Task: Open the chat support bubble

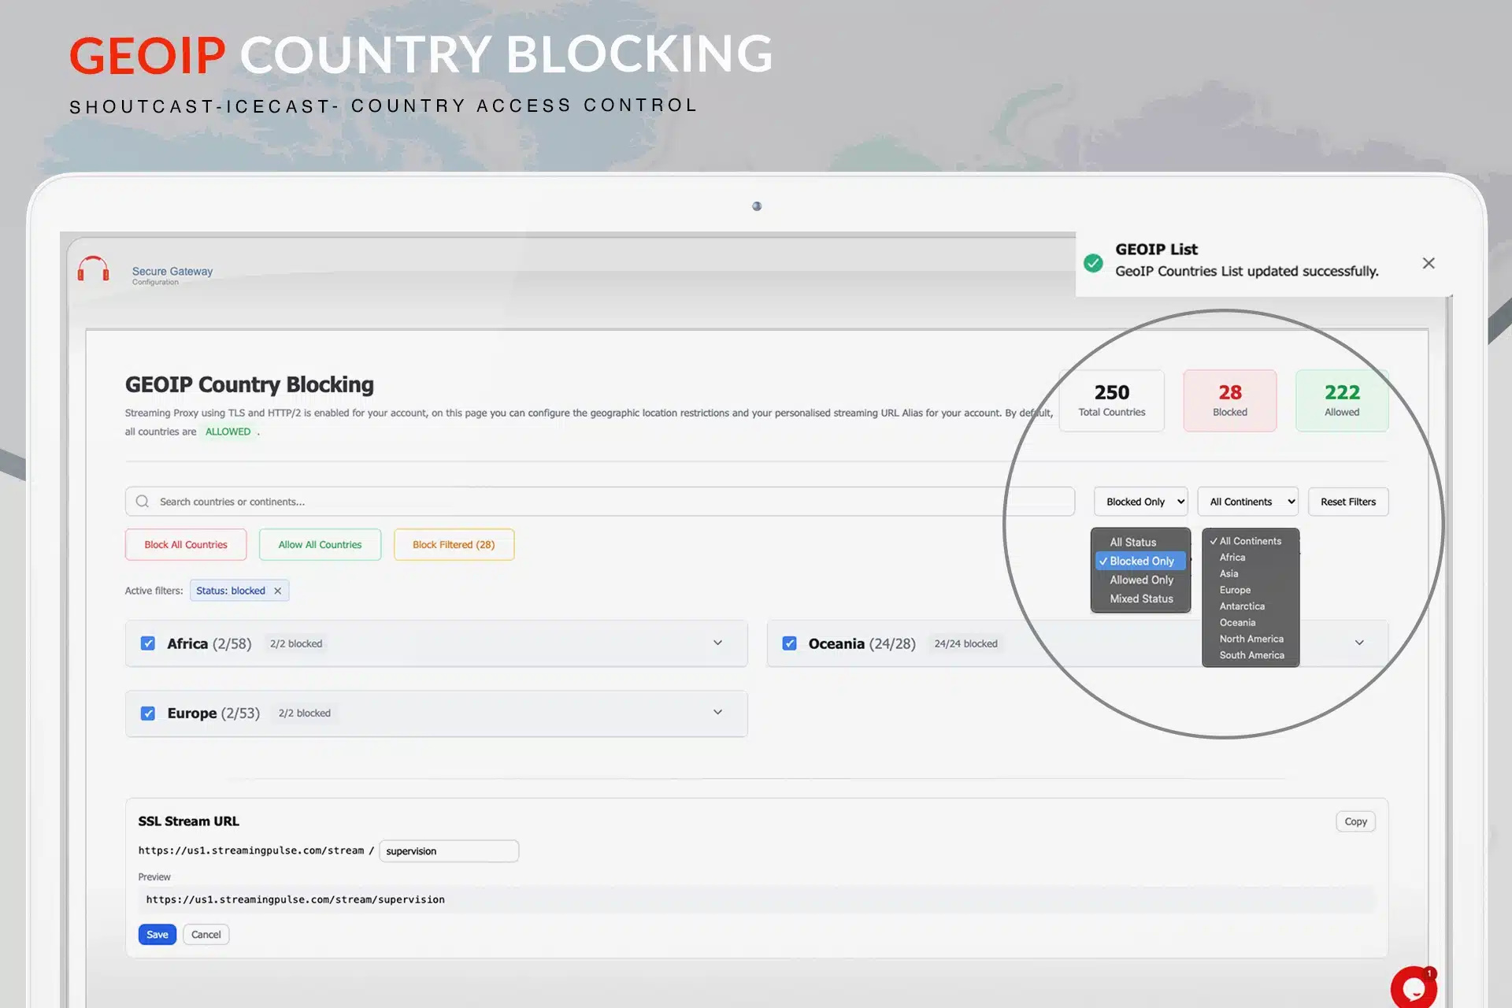Action: [x=1414, y=988]
